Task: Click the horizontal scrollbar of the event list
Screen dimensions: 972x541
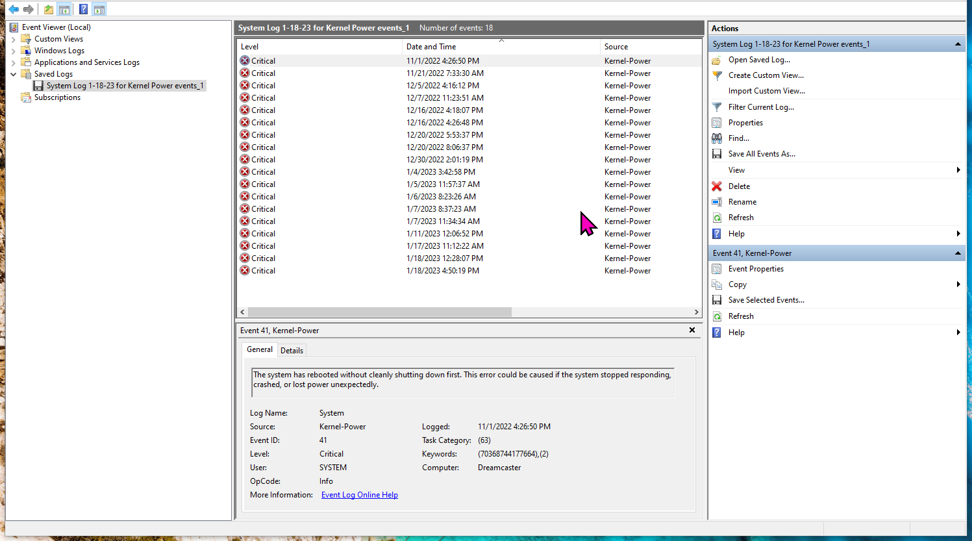Action: pyautogui.click(x=380, y=312)
